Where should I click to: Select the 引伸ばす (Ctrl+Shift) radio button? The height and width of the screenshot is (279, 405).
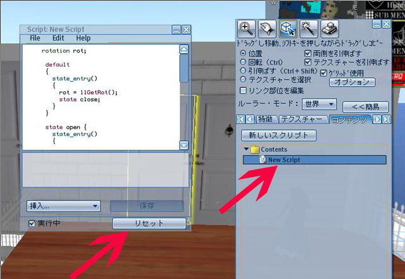pos(243,70)
